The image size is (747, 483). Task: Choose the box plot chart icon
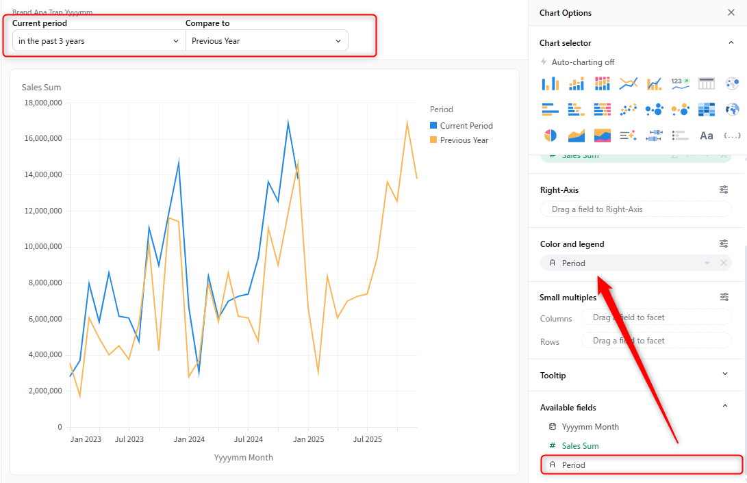654,135
